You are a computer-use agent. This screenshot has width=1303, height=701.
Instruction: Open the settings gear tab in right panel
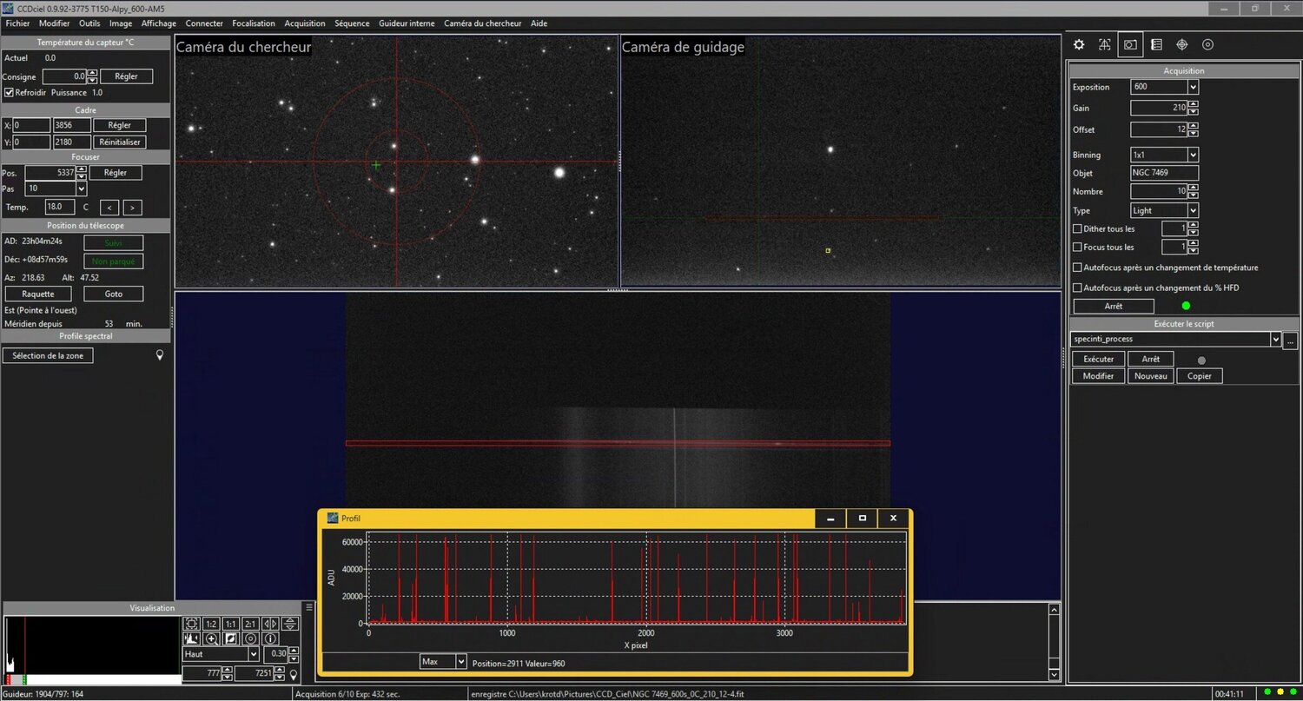point(1079,44)
